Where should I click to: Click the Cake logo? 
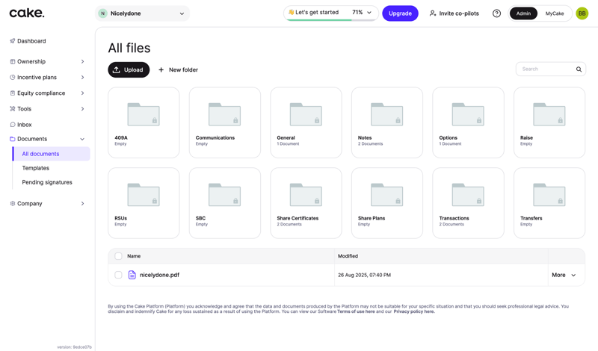(x=27, y=13)
